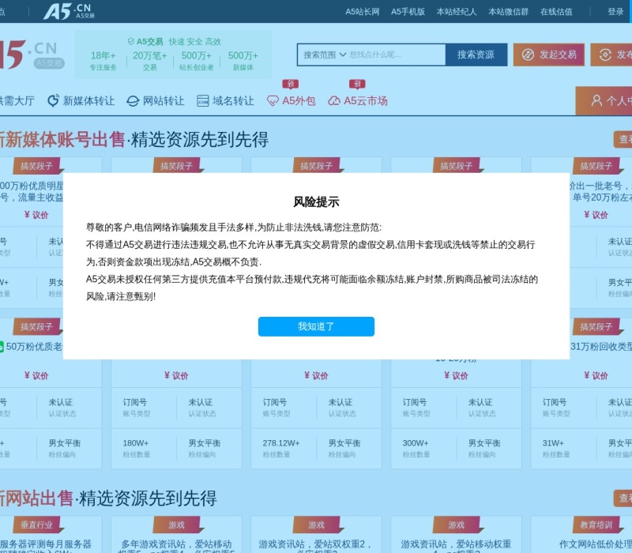Click the 31W+ fan count

click(553, 443)
